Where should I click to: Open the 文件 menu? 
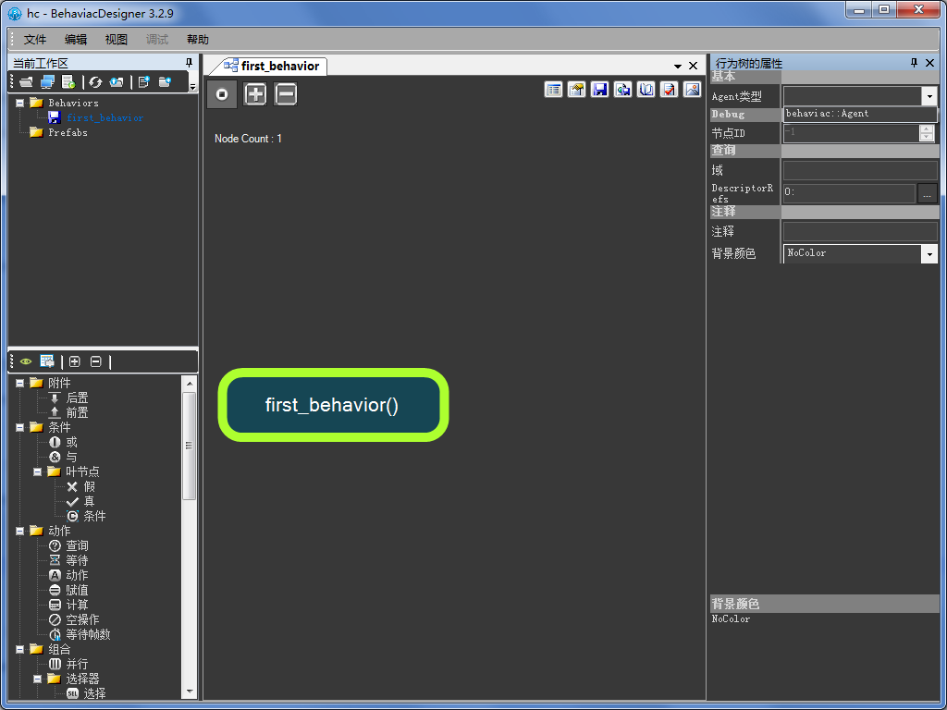pos(34,39)
